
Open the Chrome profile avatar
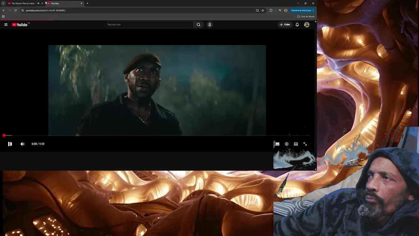(286, 10)
